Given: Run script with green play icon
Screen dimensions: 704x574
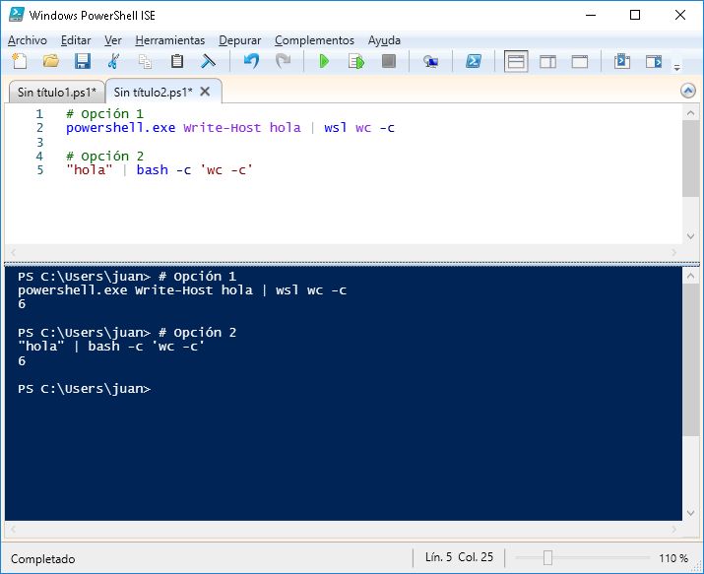Looking at the screenshot, I should point(324,61).
